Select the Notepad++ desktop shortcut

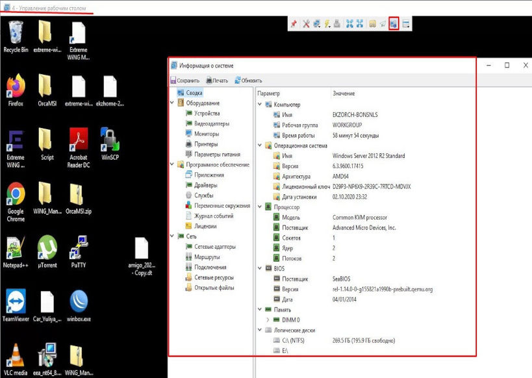16,252
